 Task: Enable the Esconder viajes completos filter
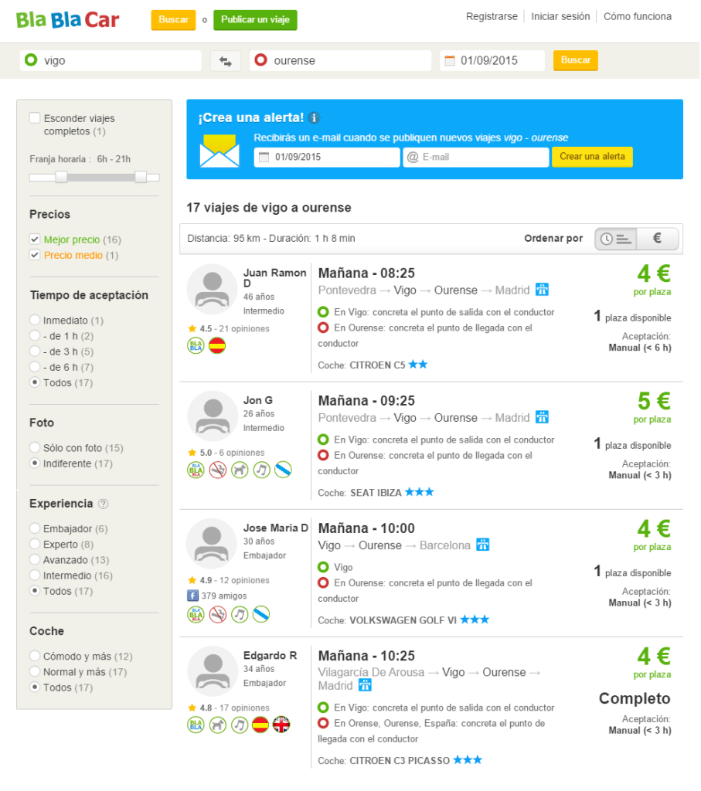[32, 118]
